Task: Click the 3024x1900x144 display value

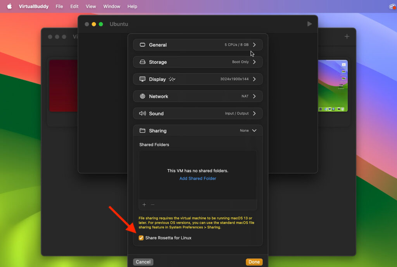Action: [234, 79]
